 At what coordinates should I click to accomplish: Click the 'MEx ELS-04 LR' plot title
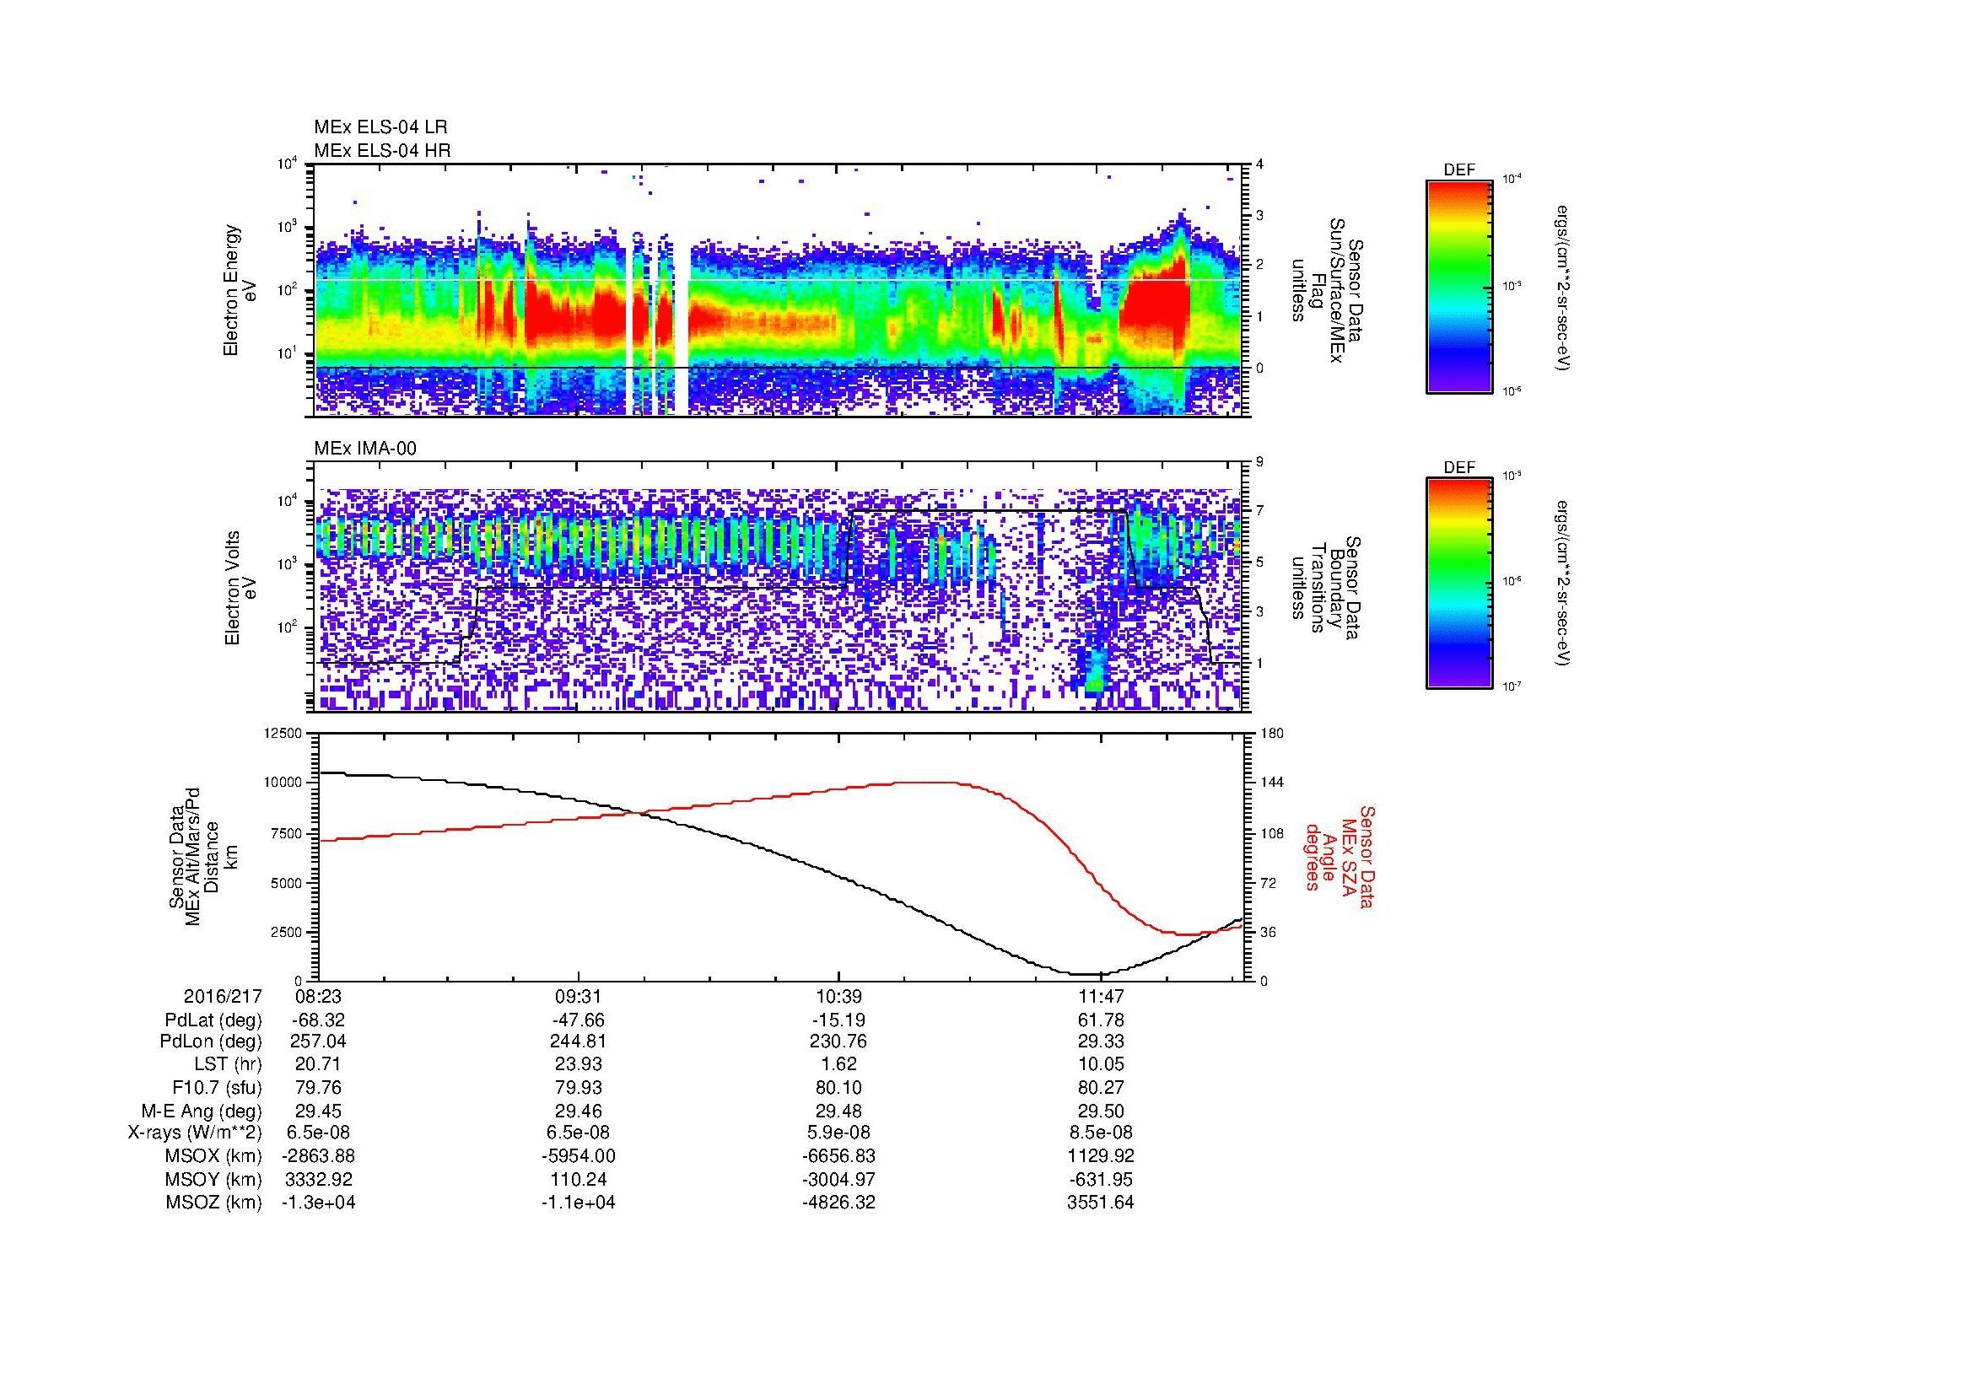point(380,127)
